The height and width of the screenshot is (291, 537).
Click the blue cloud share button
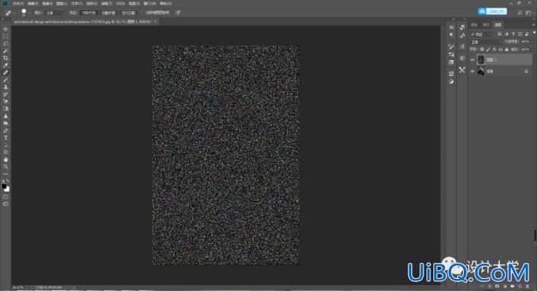click(492, 11)
